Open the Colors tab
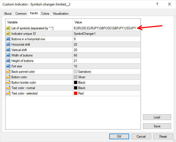176x142 pixels. pyautogui.click(x=45, y=14)
